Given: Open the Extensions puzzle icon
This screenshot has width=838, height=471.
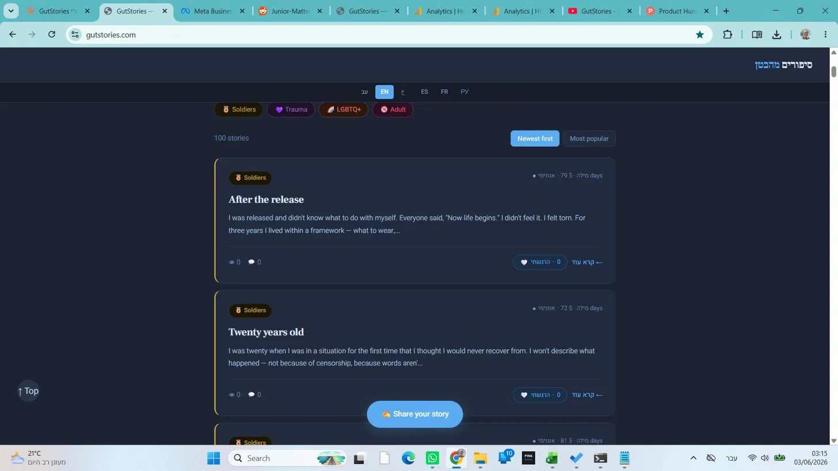Looking at the screenshot, I should click(x=727, y=35).
